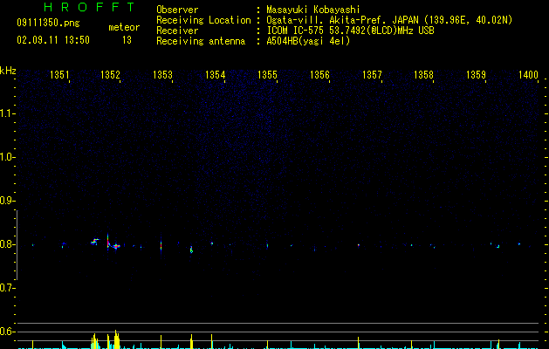
Task: Click the Observer label
Action: tap(177, 10)
